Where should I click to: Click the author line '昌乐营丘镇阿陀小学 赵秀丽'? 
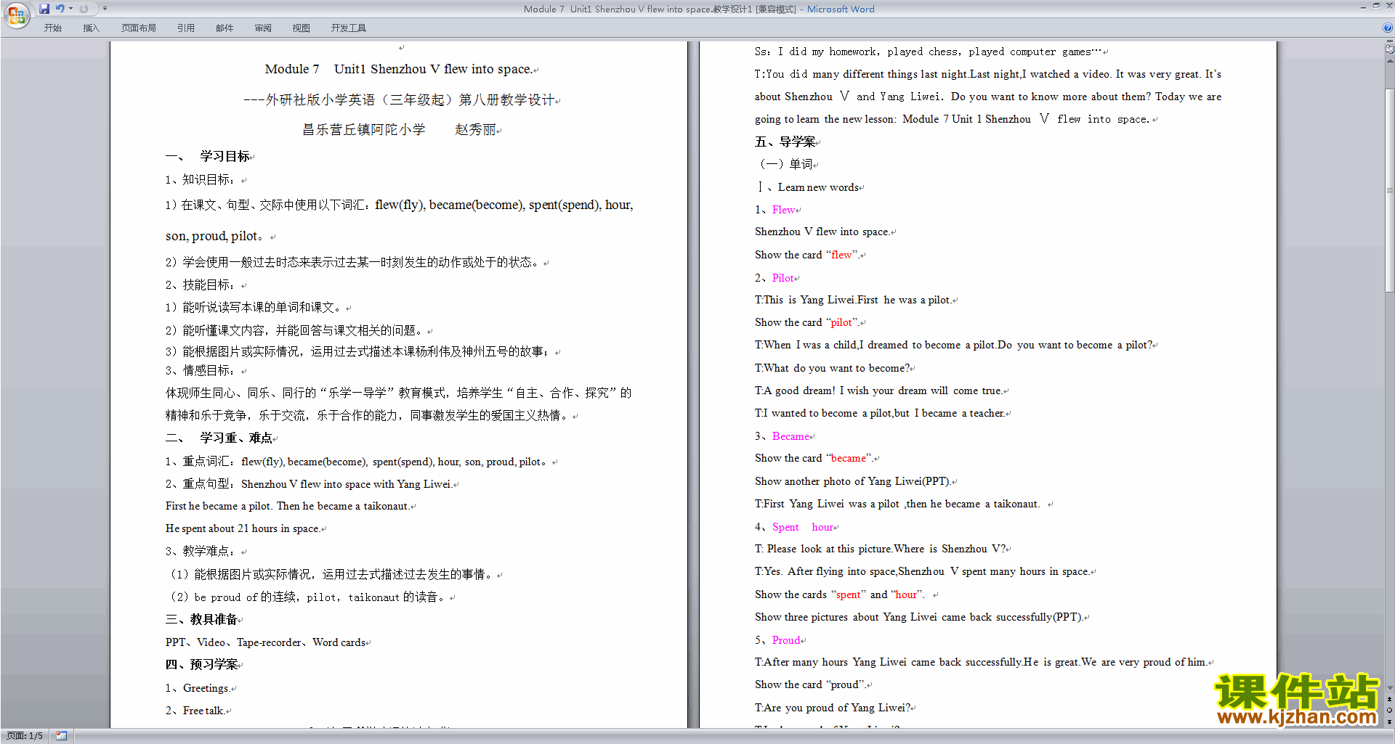pos(399,129)
